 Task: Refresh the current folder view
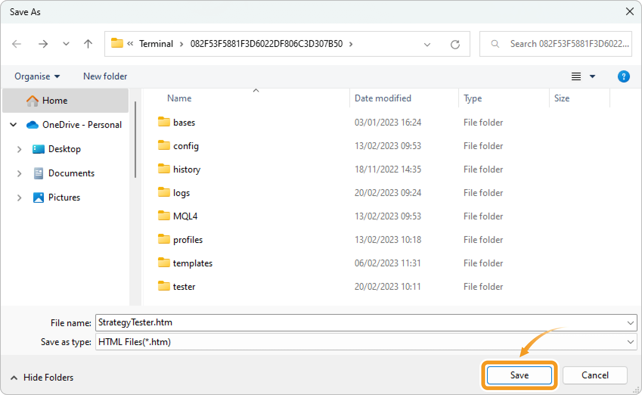pos(455,44)
